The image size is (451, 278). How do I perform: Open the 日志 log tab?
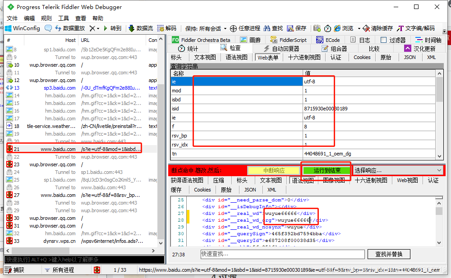pos(360,40)
